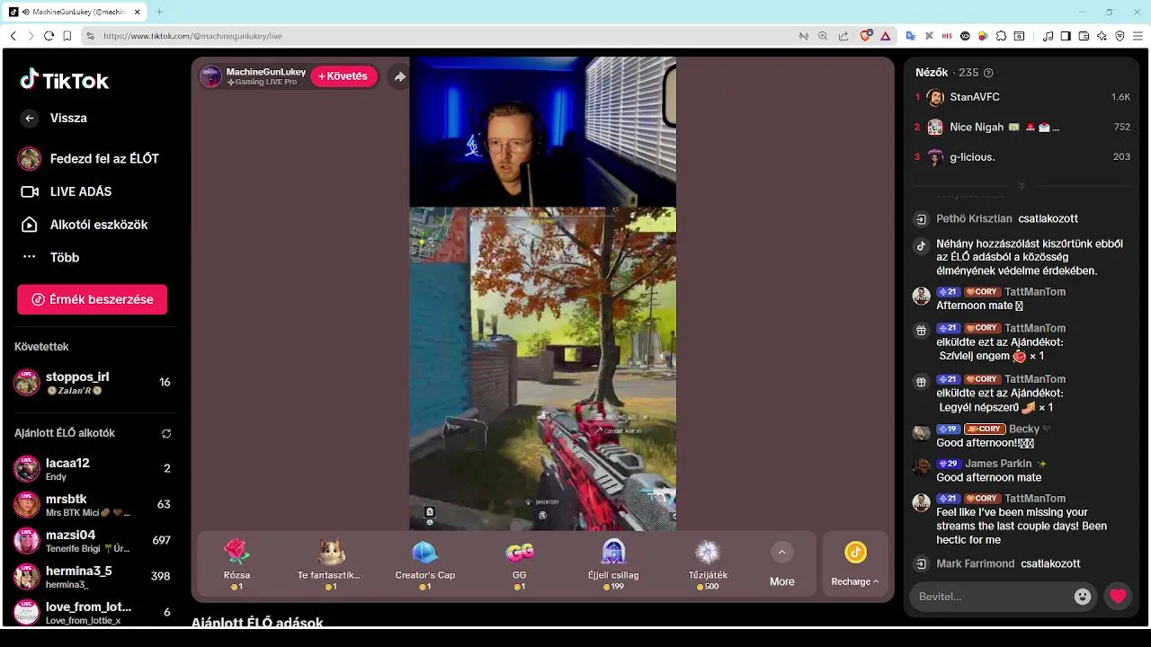
Task: Open lacaa12 live channel
Action: tap(92, 468)
